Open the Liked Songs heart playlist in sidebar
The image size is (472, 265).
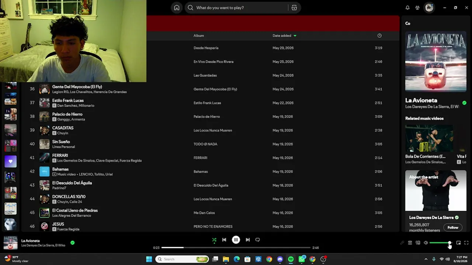point(10,161)
